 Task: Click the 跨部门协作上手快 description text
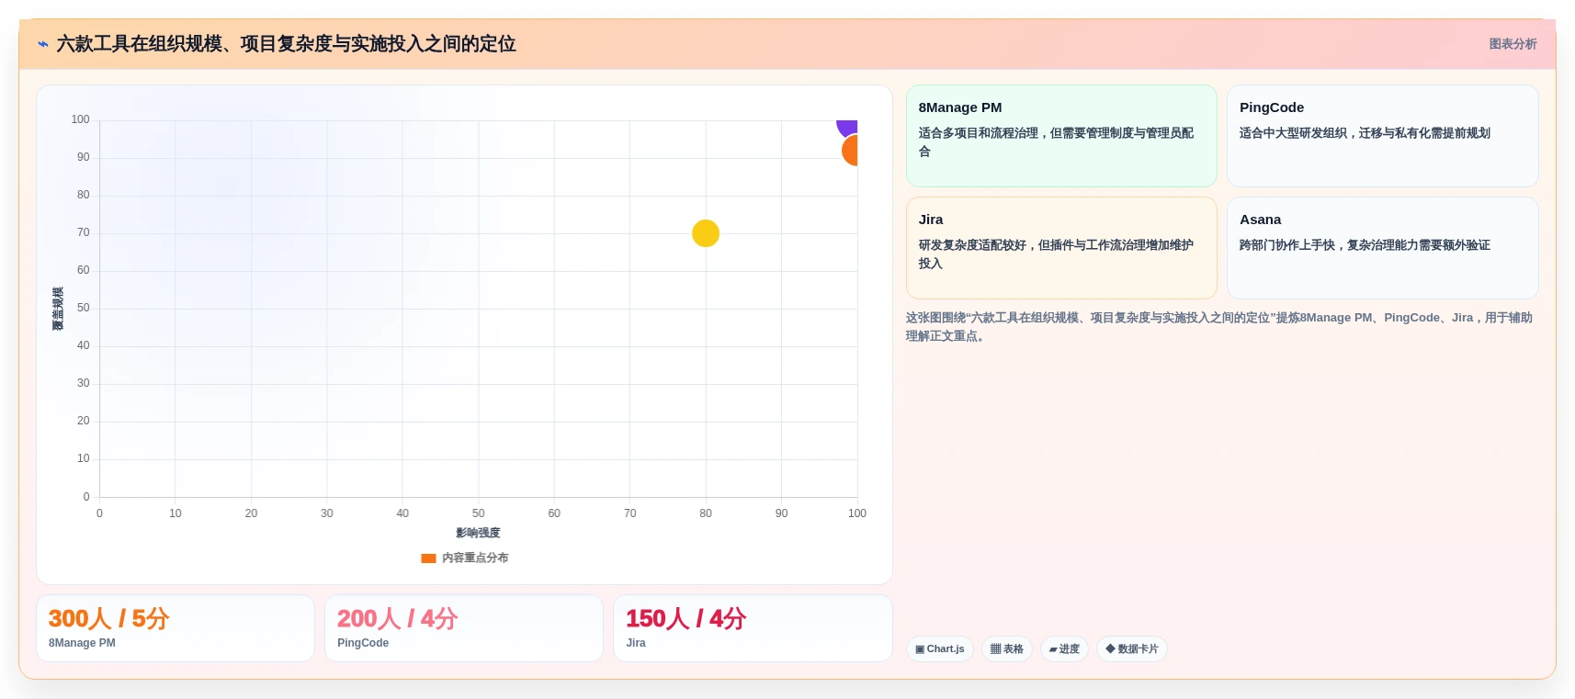tap(1365, 245)
